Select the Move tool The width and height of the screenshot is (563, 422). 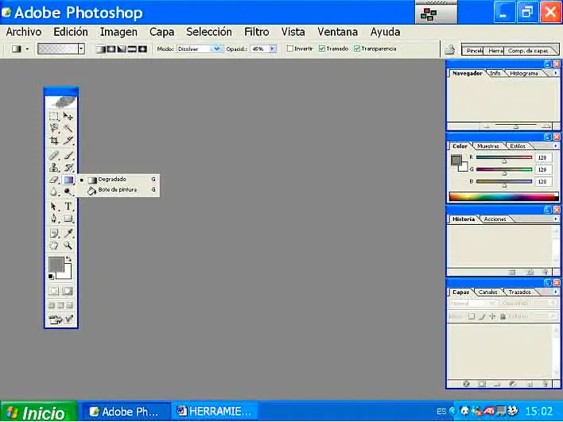[x=68, y=116]
